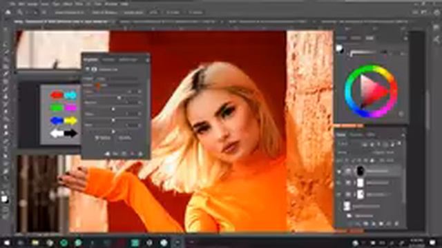
Task: Open the workspace switcher icon
Action: pyautogui.click(x=424, y=12)
